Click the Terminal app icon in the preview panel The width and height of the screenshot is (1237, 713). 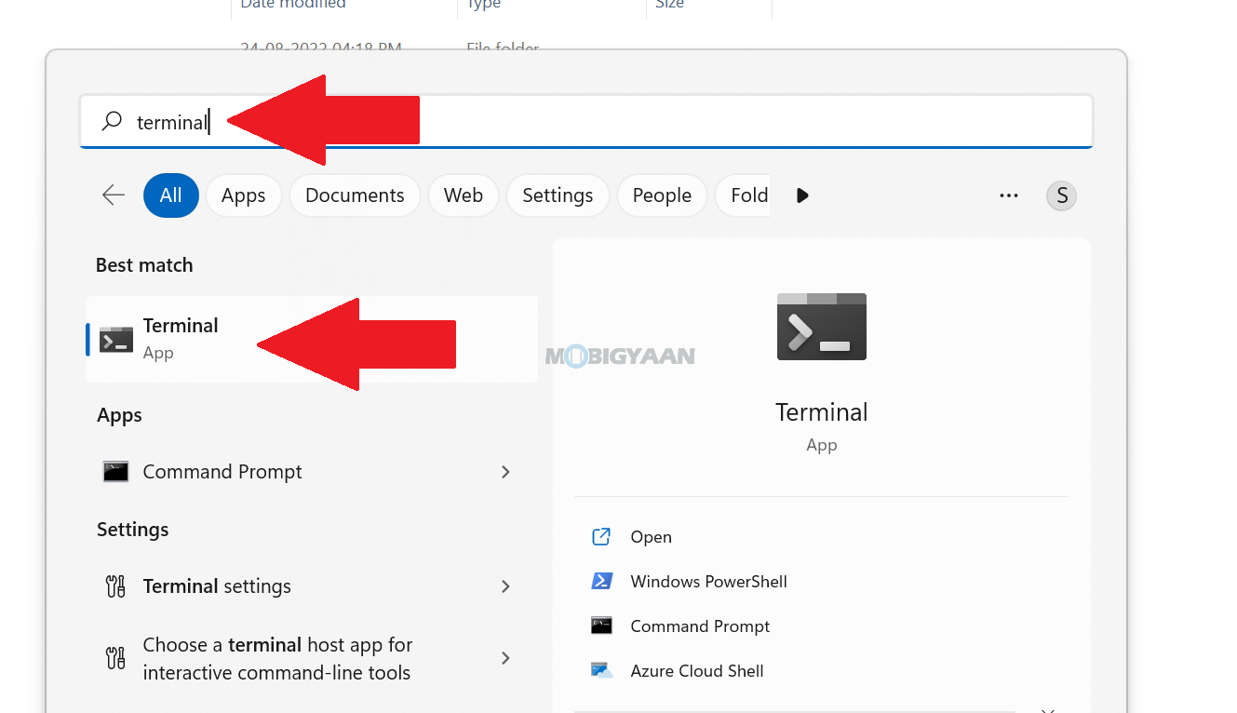point(821,327)
